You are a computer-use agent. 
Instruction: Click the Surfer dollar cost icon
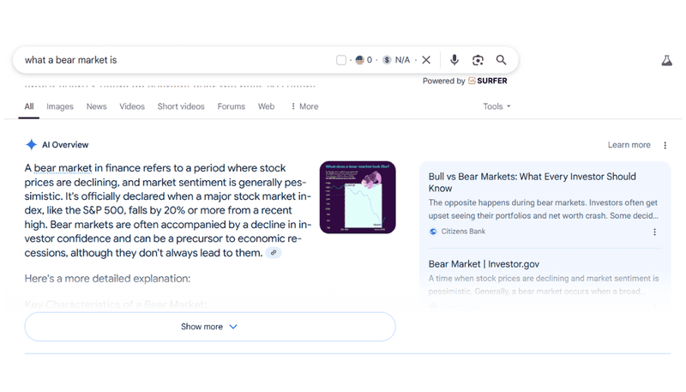tap(387, 60)
